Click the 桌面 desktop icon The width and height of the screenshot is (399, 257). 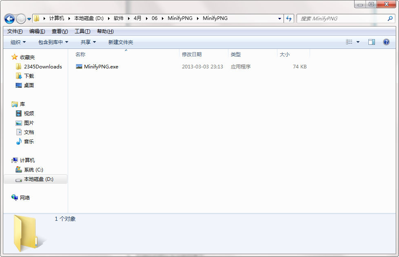(x=19, y=86)
